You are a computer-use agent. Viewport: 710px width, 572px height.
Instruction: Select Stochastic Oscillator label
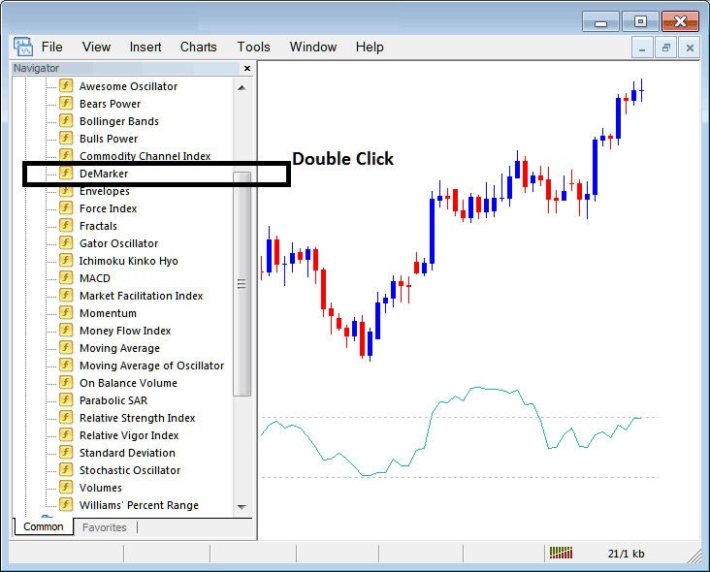130,470
